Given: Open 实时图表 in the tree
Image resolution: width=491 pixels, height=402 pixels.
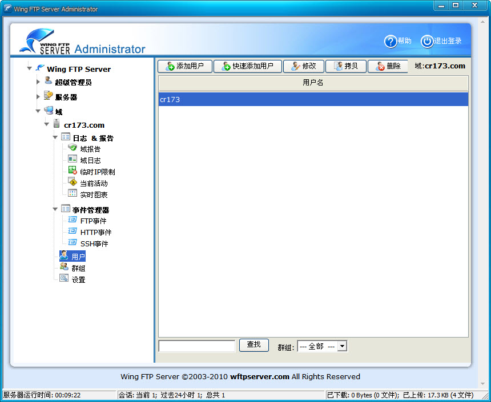Looking at the screenshot, I should [x=94, y=195].
